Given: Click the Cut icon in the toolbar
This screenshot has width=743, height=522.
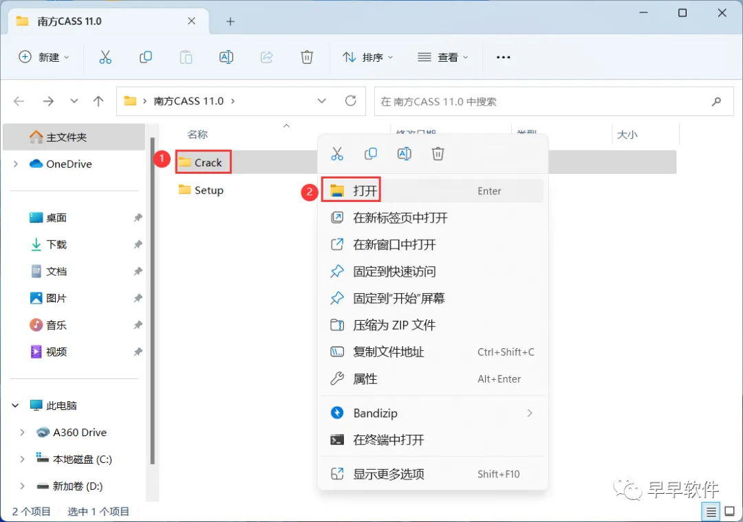Looking at the screenshot, I should 105,57.
